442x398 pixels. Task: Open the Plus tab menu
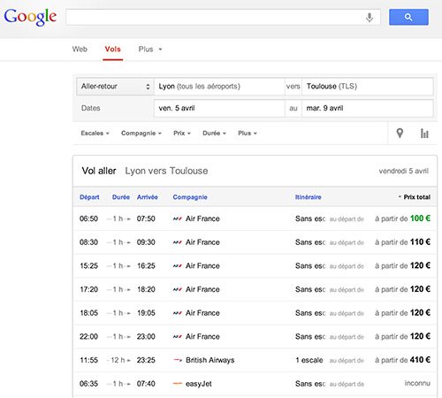(150, 50)
